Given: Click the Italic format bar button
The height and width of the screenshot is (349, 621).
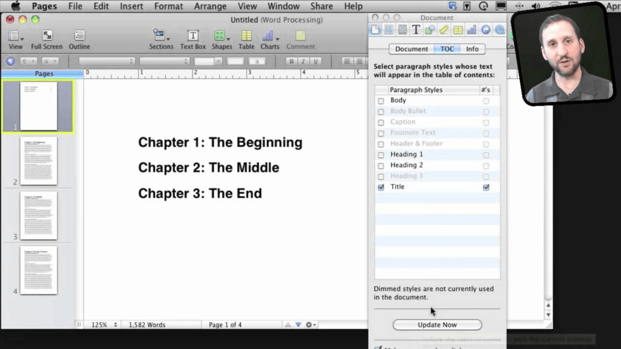Looking at the screenshot, I should (x=303, y=61).
